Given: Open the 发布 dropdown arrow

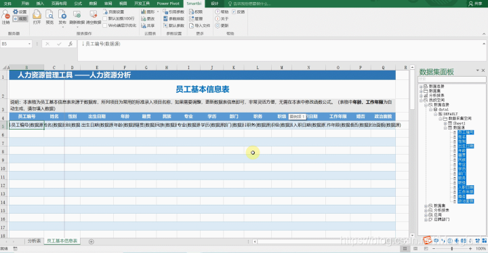Looking at the screenshot, I should coord(62,26).
